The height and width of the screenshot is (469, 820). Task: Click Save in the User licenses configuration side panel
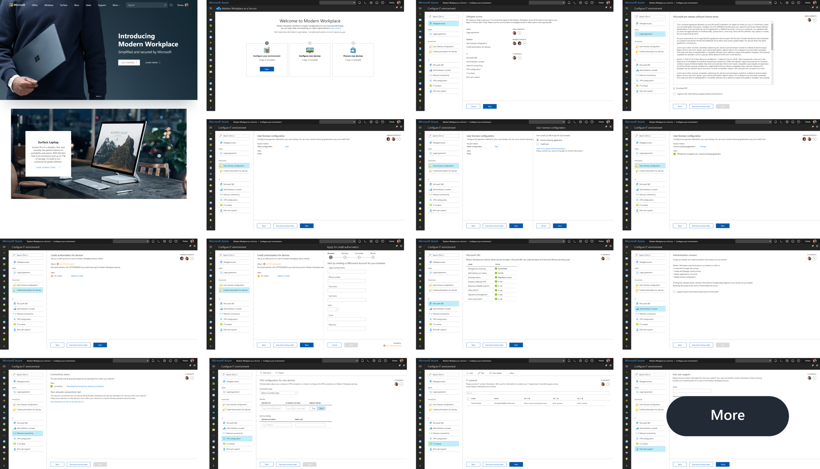560,226
